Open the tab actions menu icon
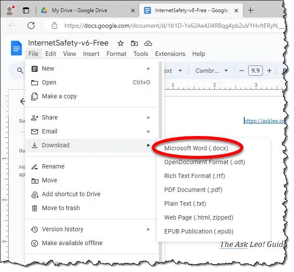294x272 pixels. tap(26, 10)
